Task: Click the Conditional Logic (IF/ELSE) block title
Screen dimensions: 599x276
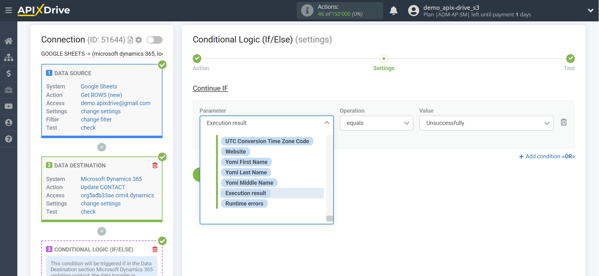Action: [94, 250]
